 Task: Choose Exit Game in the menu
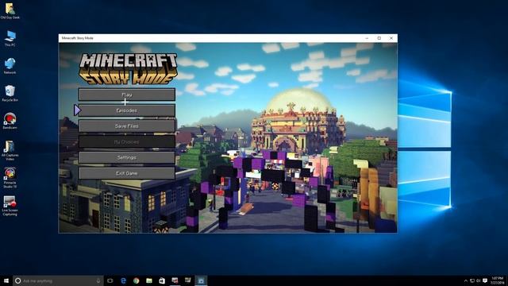127,173
